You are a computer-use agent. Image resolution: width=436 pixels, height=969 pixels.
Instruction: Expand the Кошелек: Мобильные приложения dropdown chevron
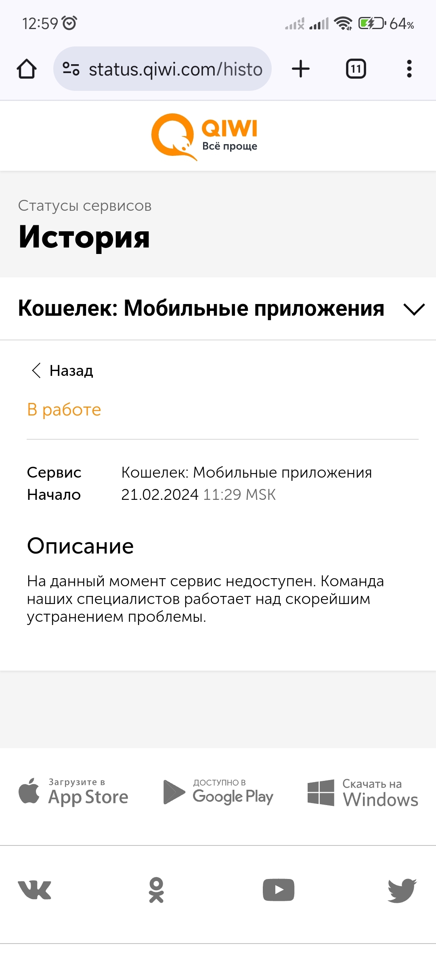[414, 309]
